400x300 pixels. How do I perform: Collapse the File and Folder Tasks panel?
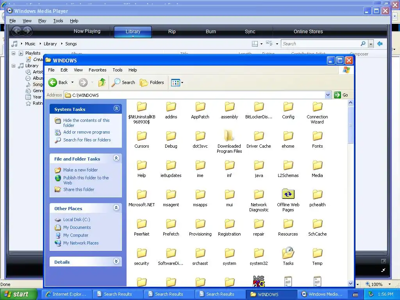click(116, 158)
